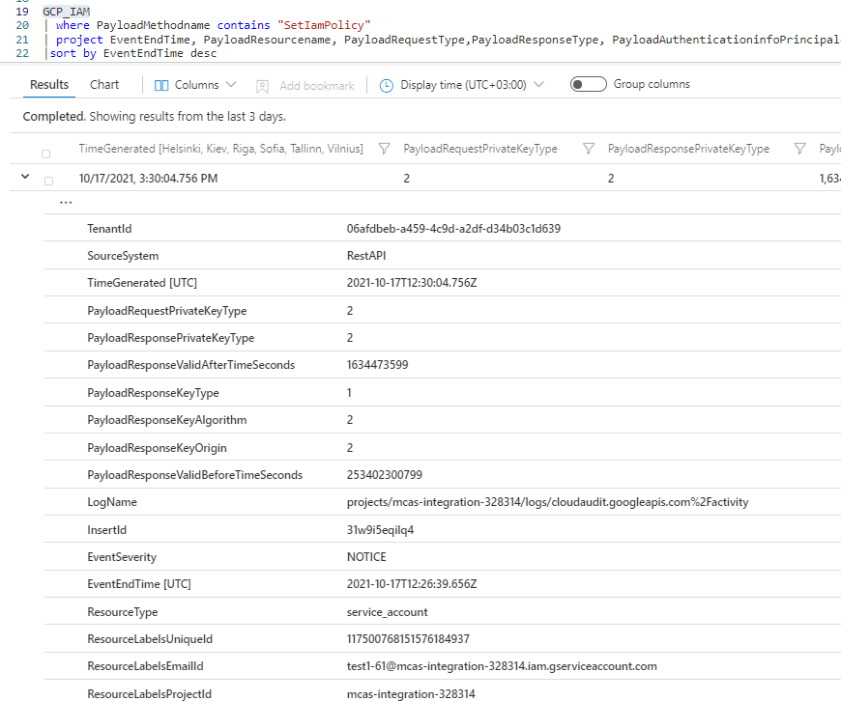The width and height of the screenshot is (841, 701).
Task: Open the row's three-dot more options
Action: pos(66,203)
